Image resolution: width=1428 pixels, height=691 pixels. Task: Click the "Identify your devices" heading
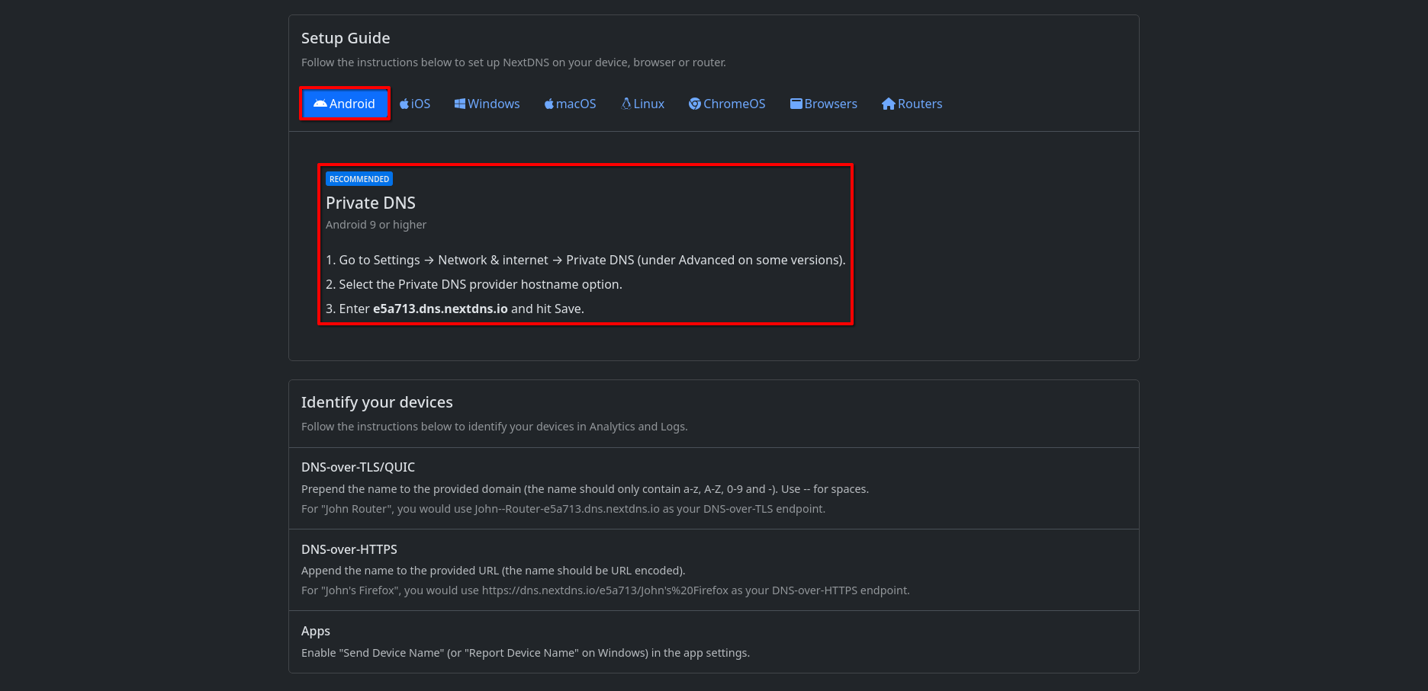[x=377, y=402]
